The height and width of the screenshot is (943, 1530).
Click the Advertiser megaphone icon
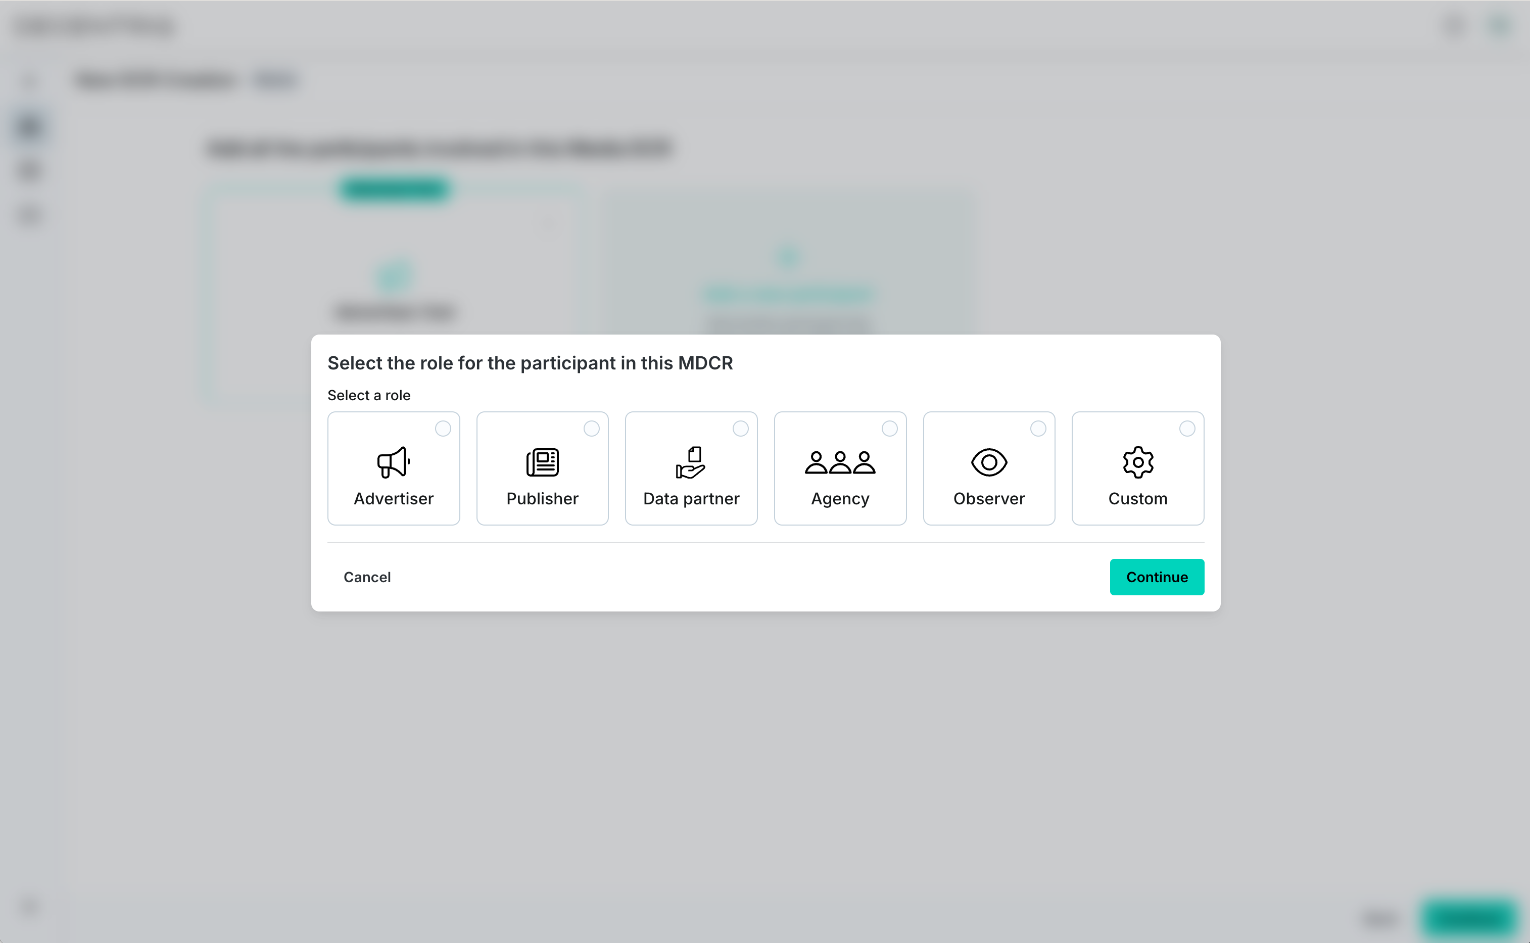tap(394, 462)
